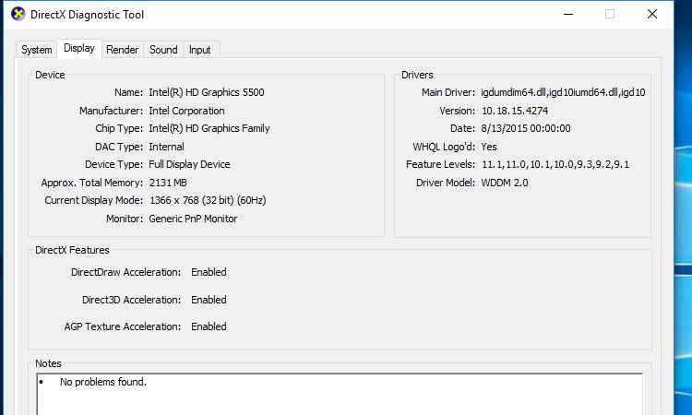Open the Render tab
Screen dimensions: 692x415
122,50
